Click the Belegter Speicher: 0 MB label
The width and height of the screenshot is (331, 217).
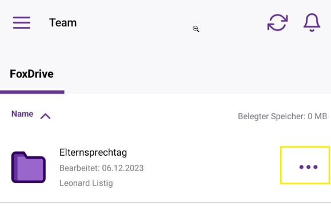pyautogui.click(x=282, y=116)
